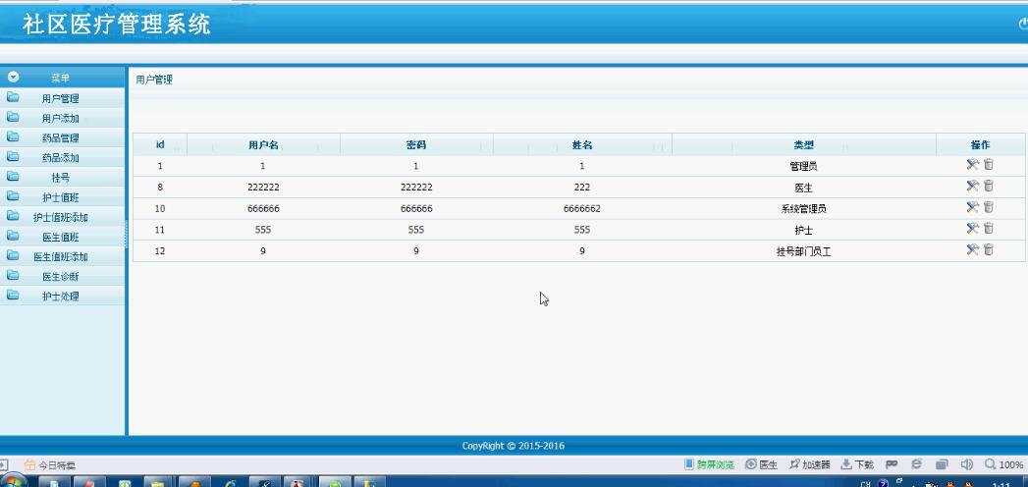This screenshot has height=487, width=1028.
Task: Open the 100% zoom control
Action: (x=1003, y=464)
